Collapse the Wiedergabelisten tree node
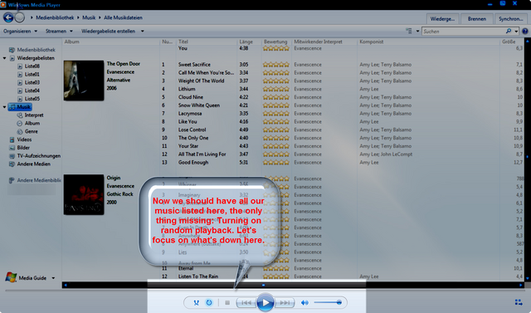 4,58
